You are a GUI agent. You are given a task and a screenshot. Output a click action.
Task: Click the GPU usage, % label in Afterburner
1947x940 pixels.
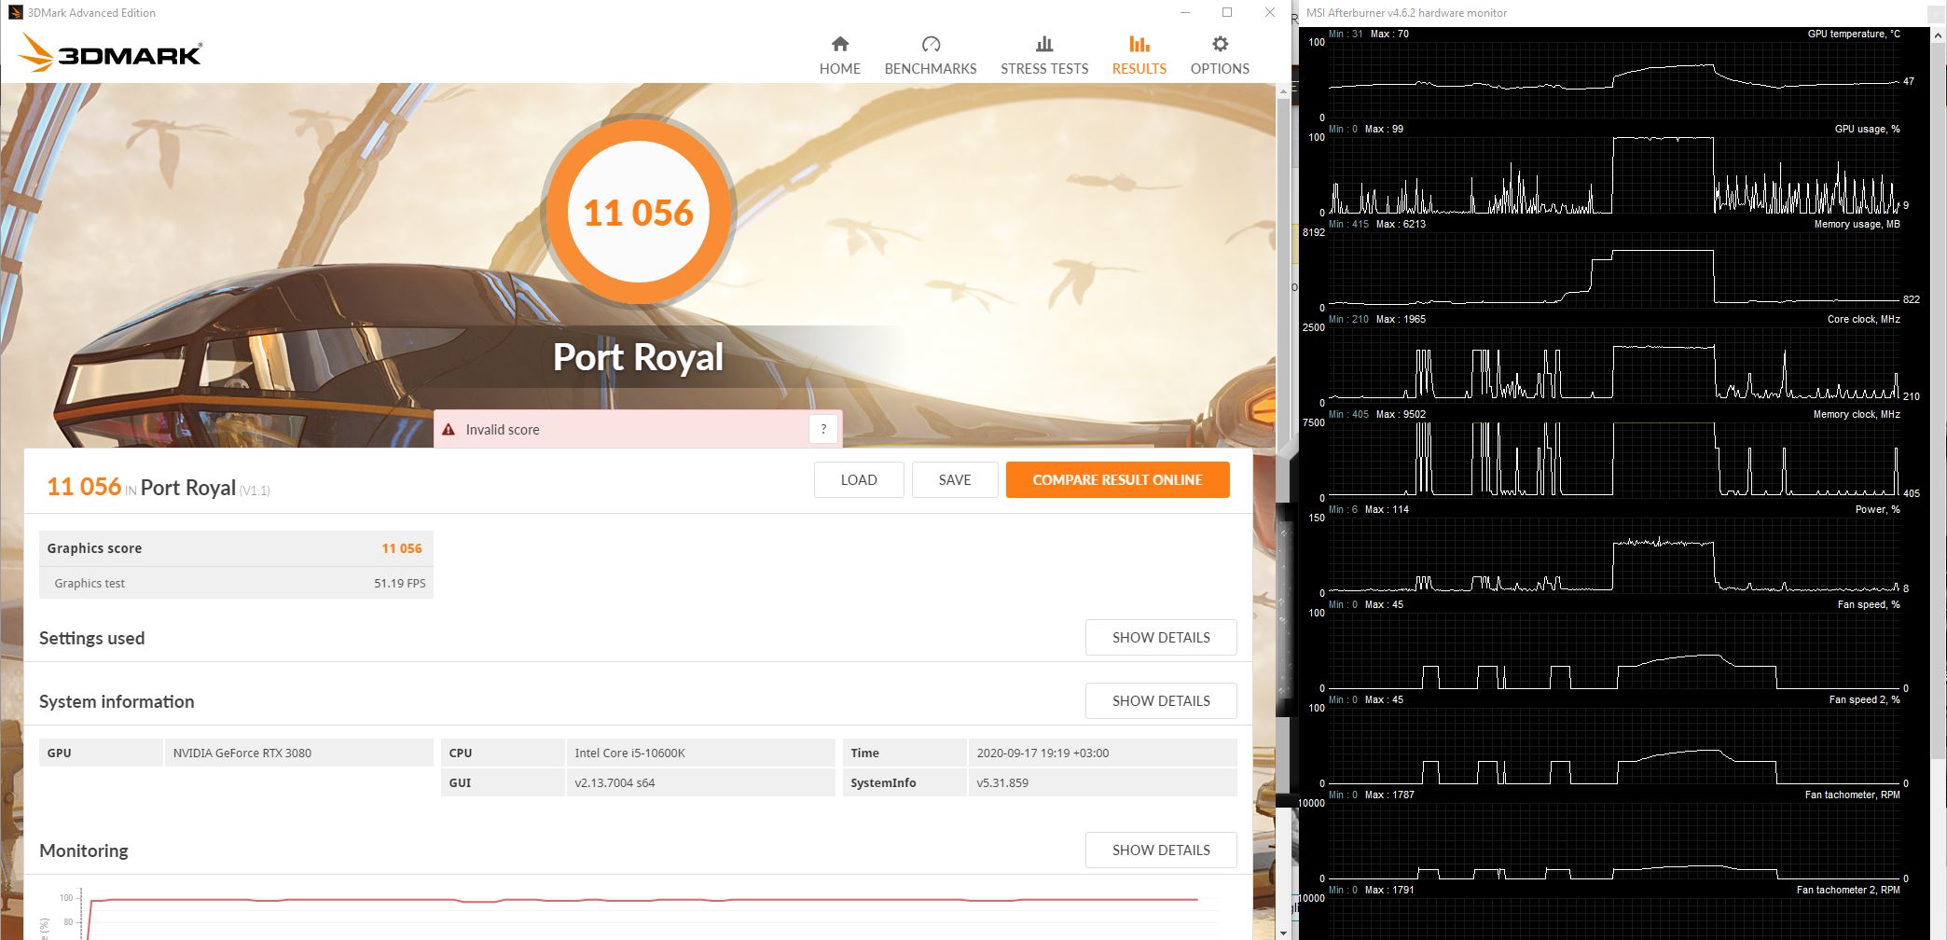(x=1867, y=129)
